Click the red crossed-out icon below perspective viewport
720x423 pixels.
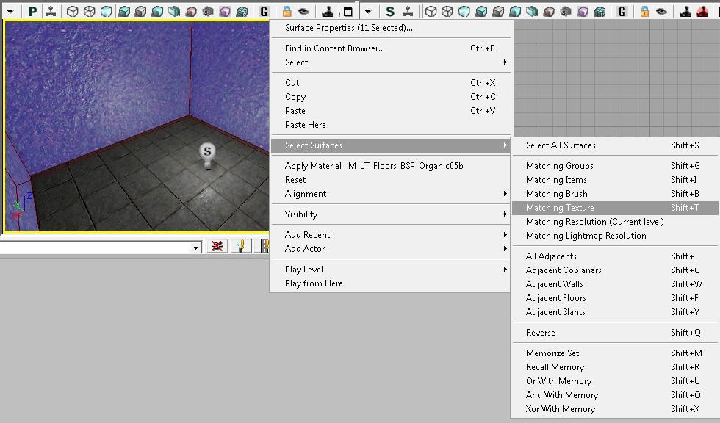click(x=217, y=246)
